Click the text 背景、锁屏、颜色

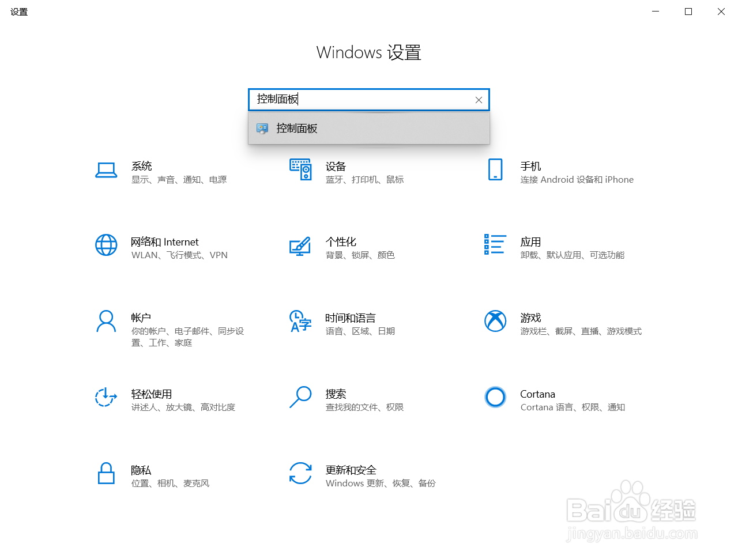(360, 255)
